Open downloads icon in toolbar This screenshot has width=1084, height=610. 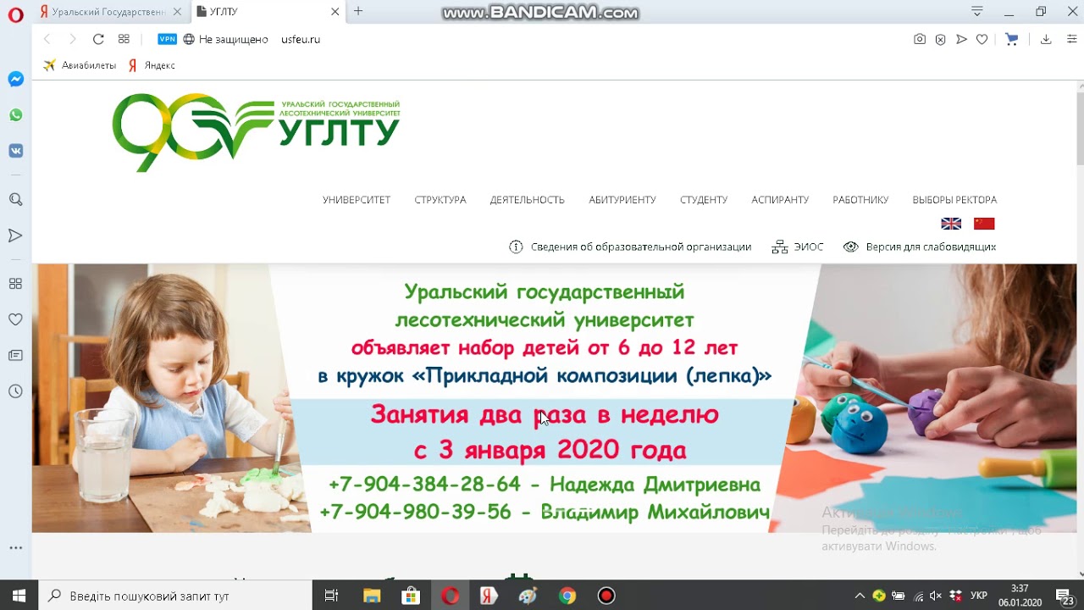(x=1046, y=39)
